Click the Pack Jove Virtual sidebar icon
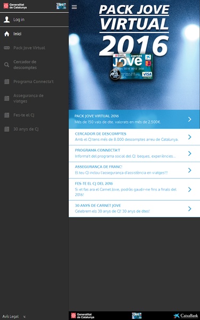Image resolution: width=200 pixels, height=320 pixels. [7, 48]
